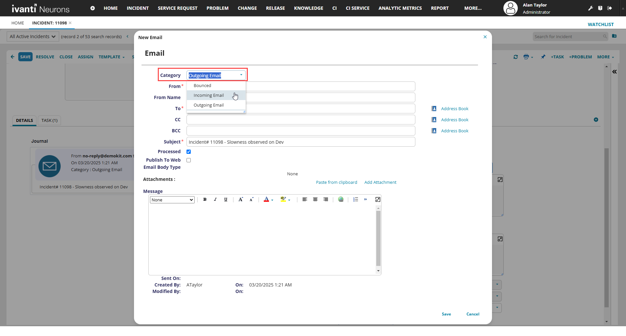Image resolution: width=626 pixels, height=336 pixels.
Task: Toggle bold formatting in message editor
Action: [x=205, y=199]
